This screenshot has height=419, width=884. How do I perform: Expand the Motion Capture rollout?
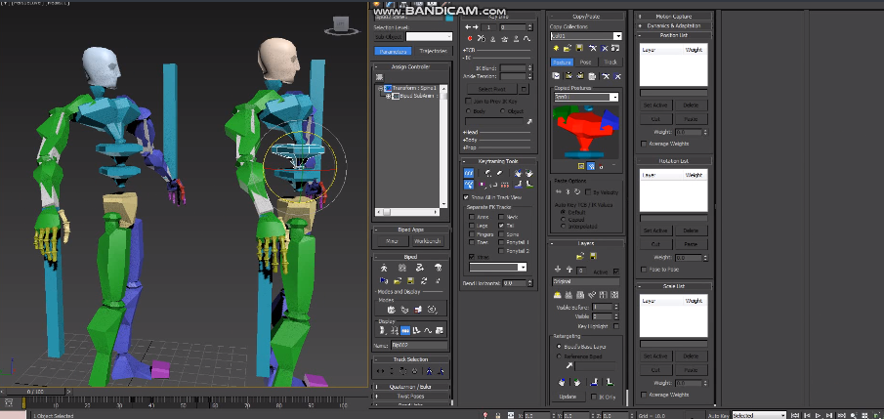click(x=674, y=17)
